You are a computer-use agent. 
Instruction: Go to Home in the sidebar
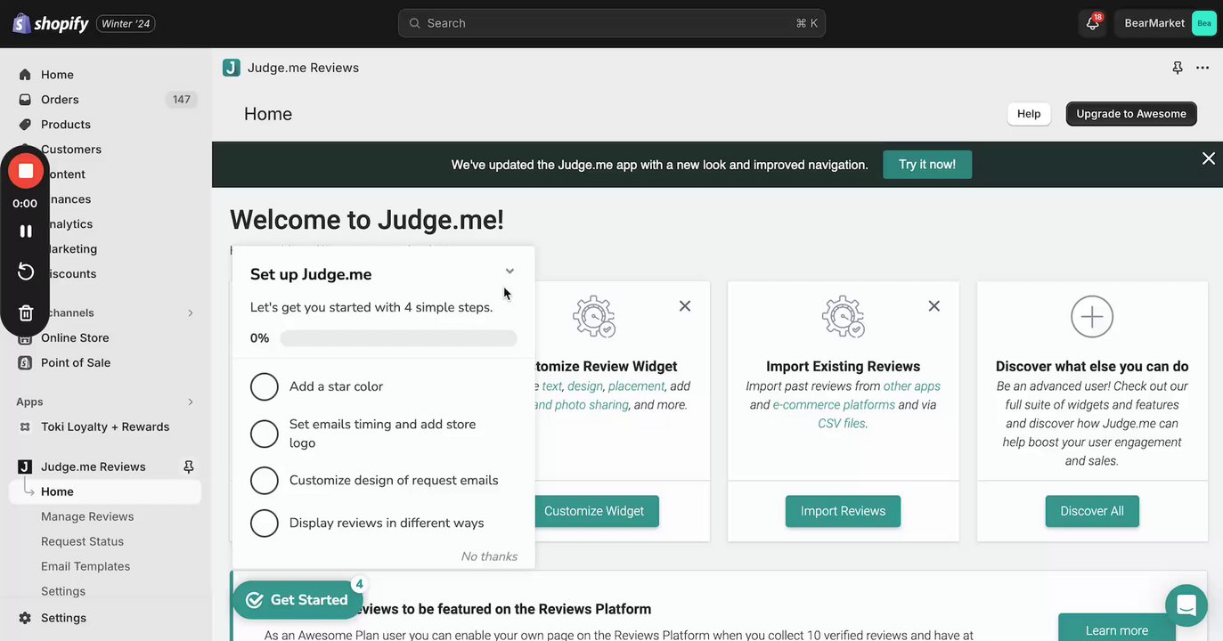point(57,75)
